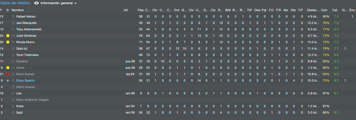Screen dimensions: 356x120
Task: Click eye icon beside Información general
Action: [x=36, y=3]
